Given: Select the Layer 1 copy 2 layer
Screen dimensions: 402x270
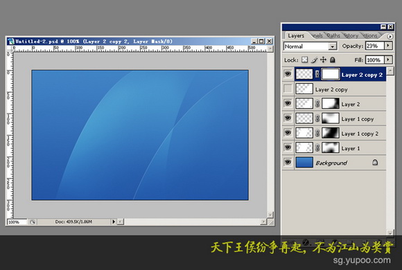Looking at the screenshot, I should click(x=340, y=133).
